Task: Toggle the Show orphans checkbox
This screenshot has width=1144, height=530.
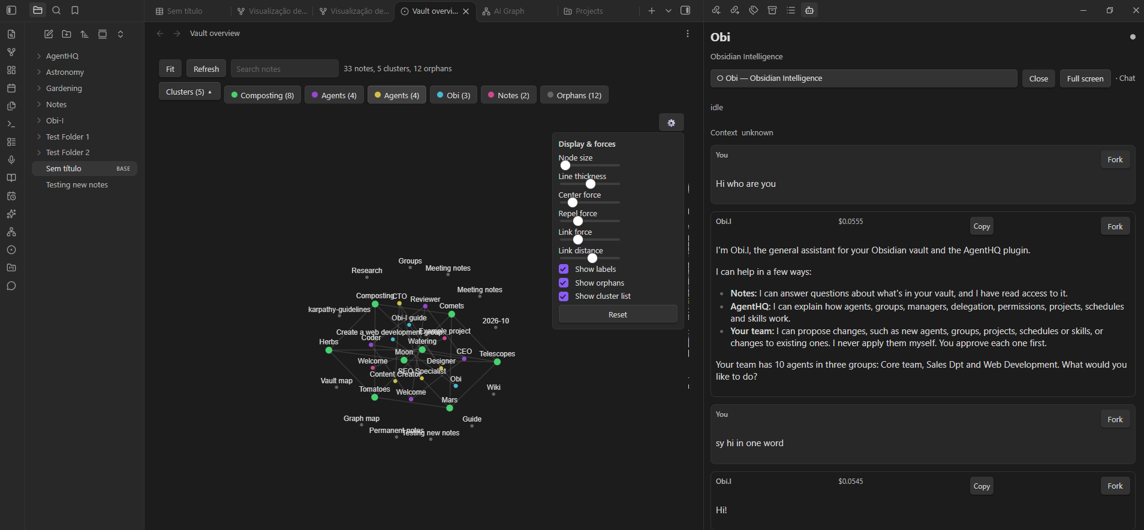Action: [x=564, y=283]
